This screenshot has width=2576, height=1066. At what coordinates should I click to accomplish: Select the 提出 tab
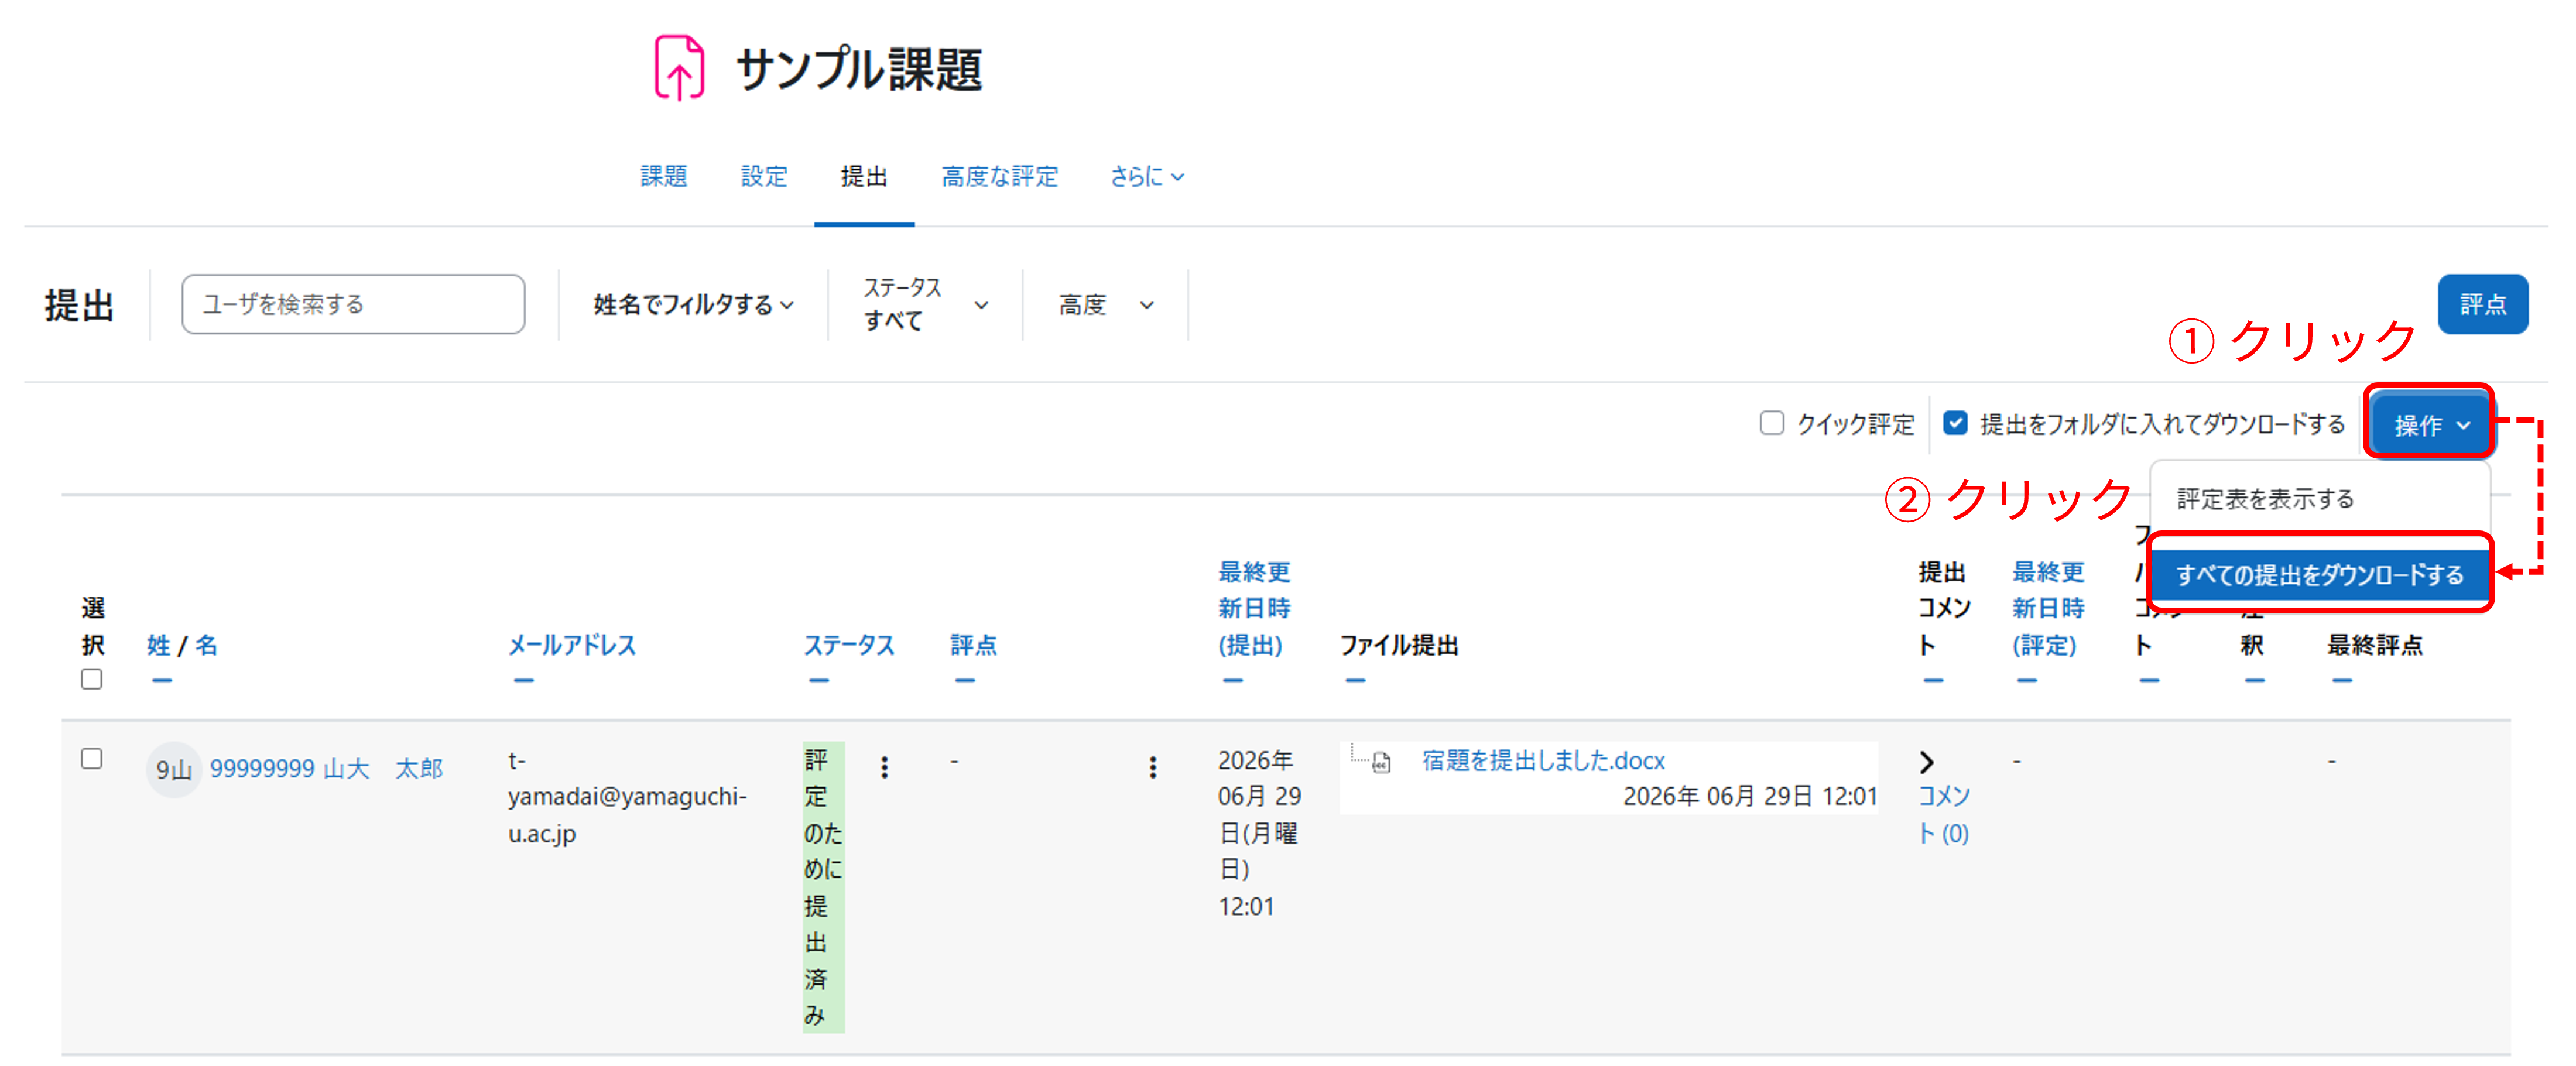point(864,177)
